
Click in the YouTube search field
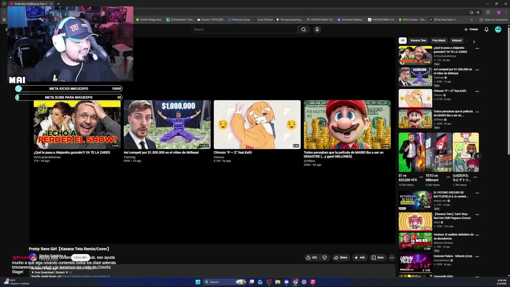(244, 29)
